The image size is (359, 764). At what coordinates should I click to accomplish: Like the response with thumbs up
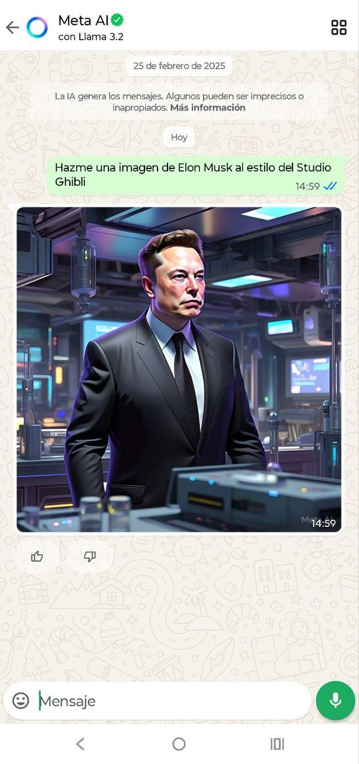click(37, 557)
